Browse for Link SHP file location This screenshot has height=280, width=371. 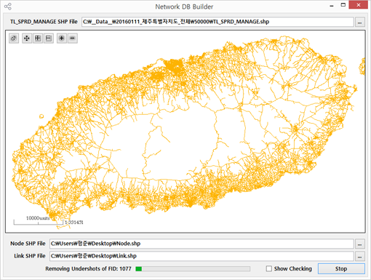(x=359, y=256)
